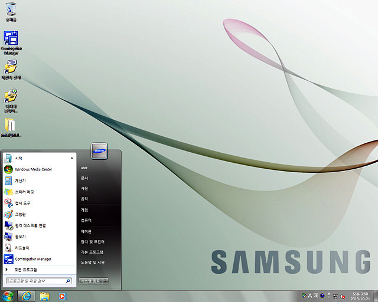Click the search magnifier in Start search box
The image size is (378, 302).
[x=68, y=281]
